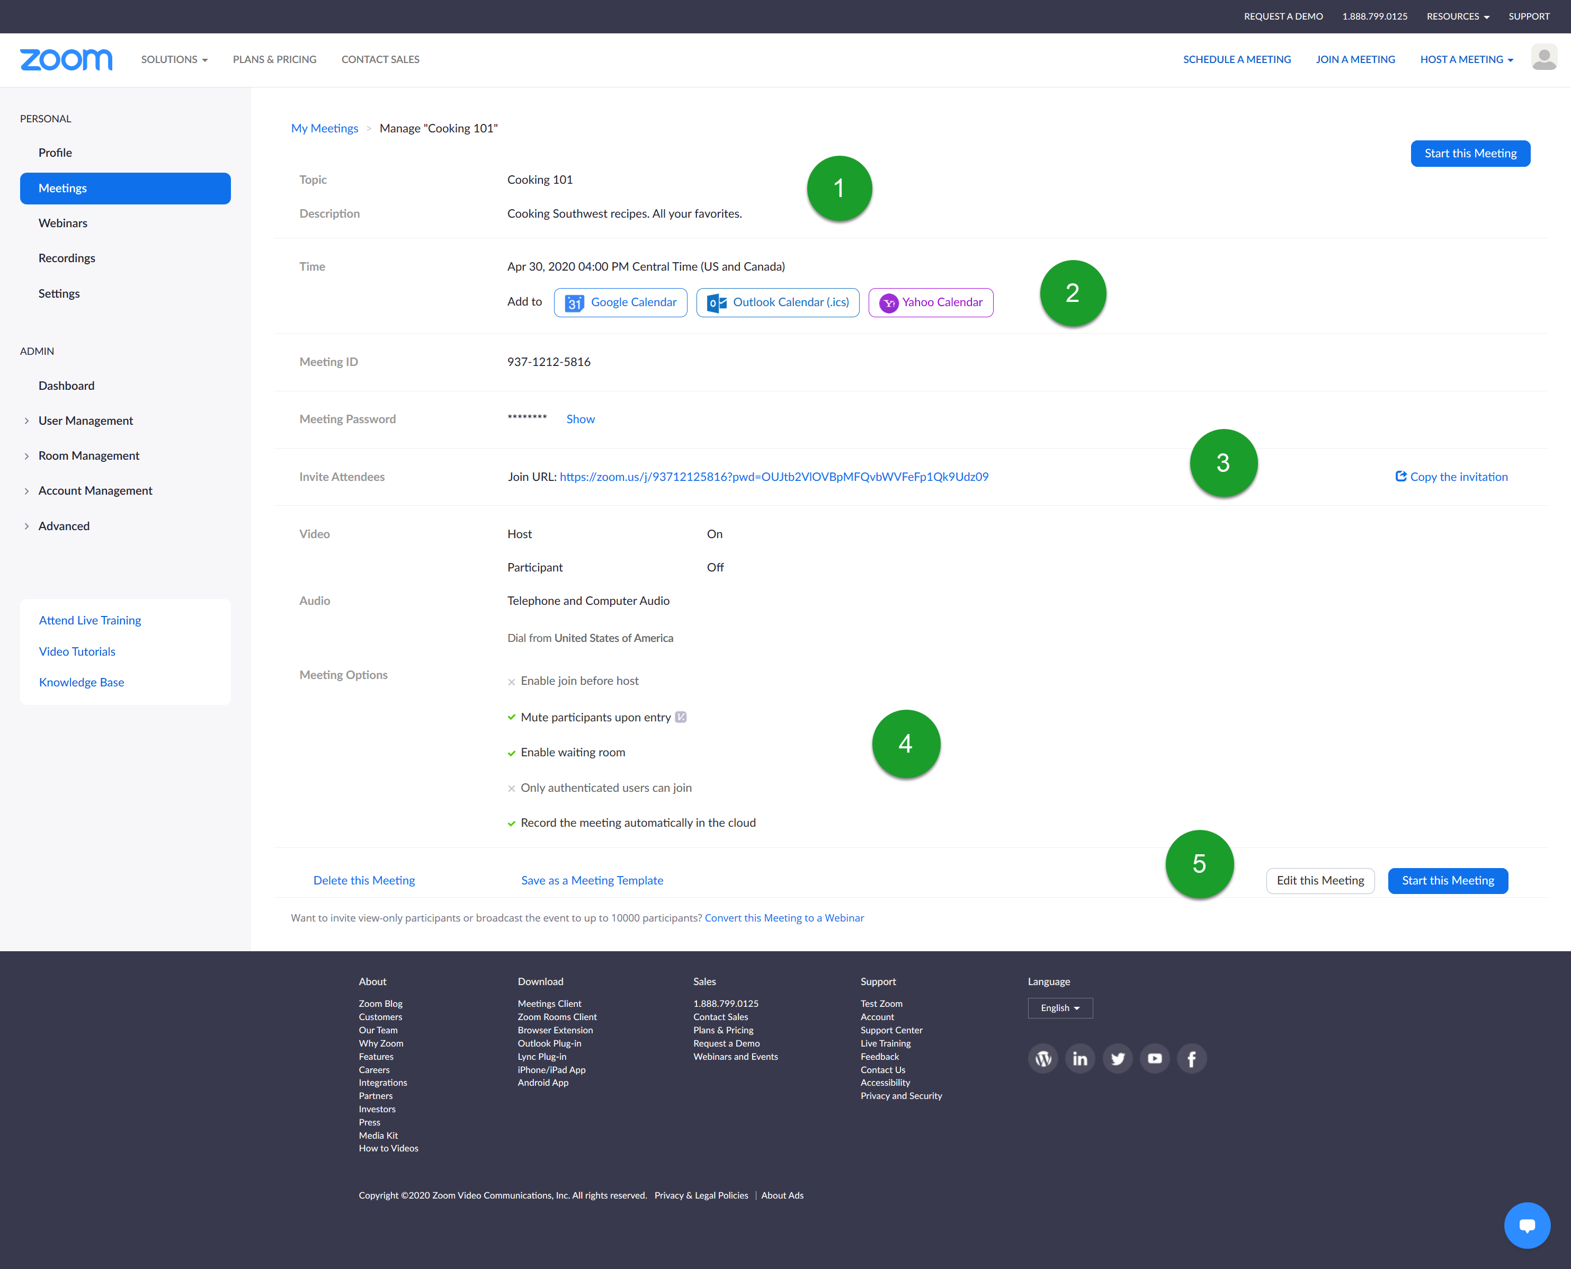
Task: Click the Twitter bird icon
Action: click(1117, 1059)
